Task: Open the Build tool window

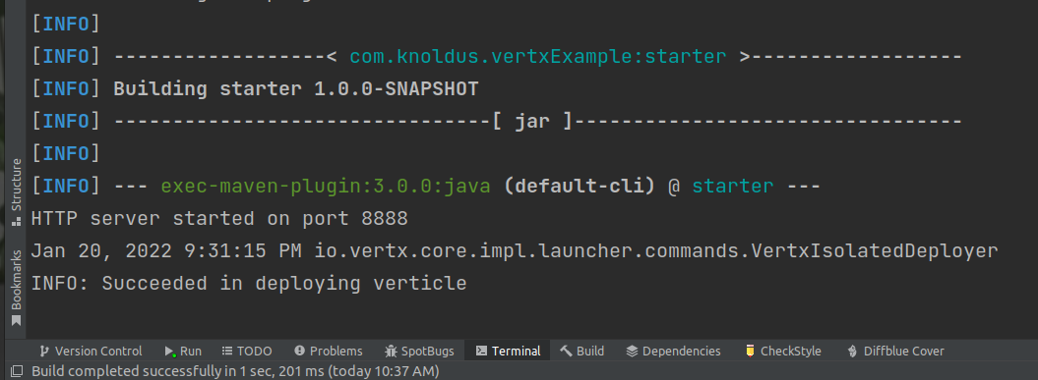Action: (x=581, y=351)
